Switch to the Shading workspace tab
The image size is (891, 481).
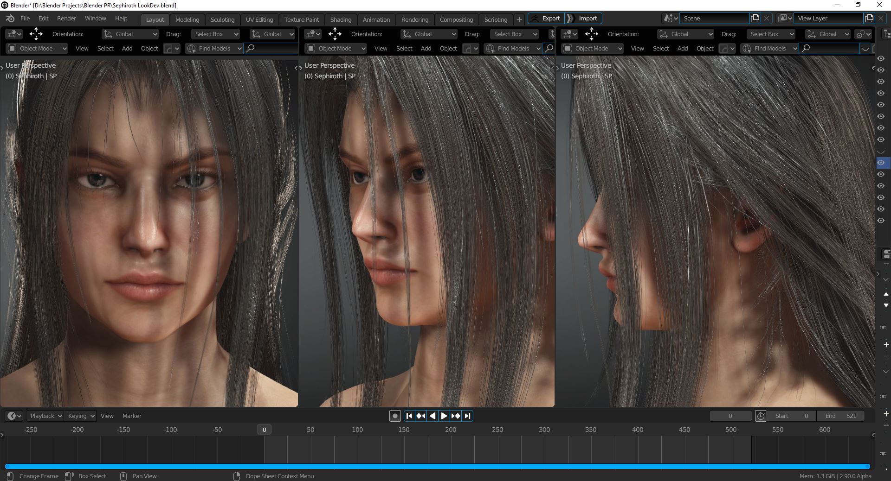tap(341, 19)
